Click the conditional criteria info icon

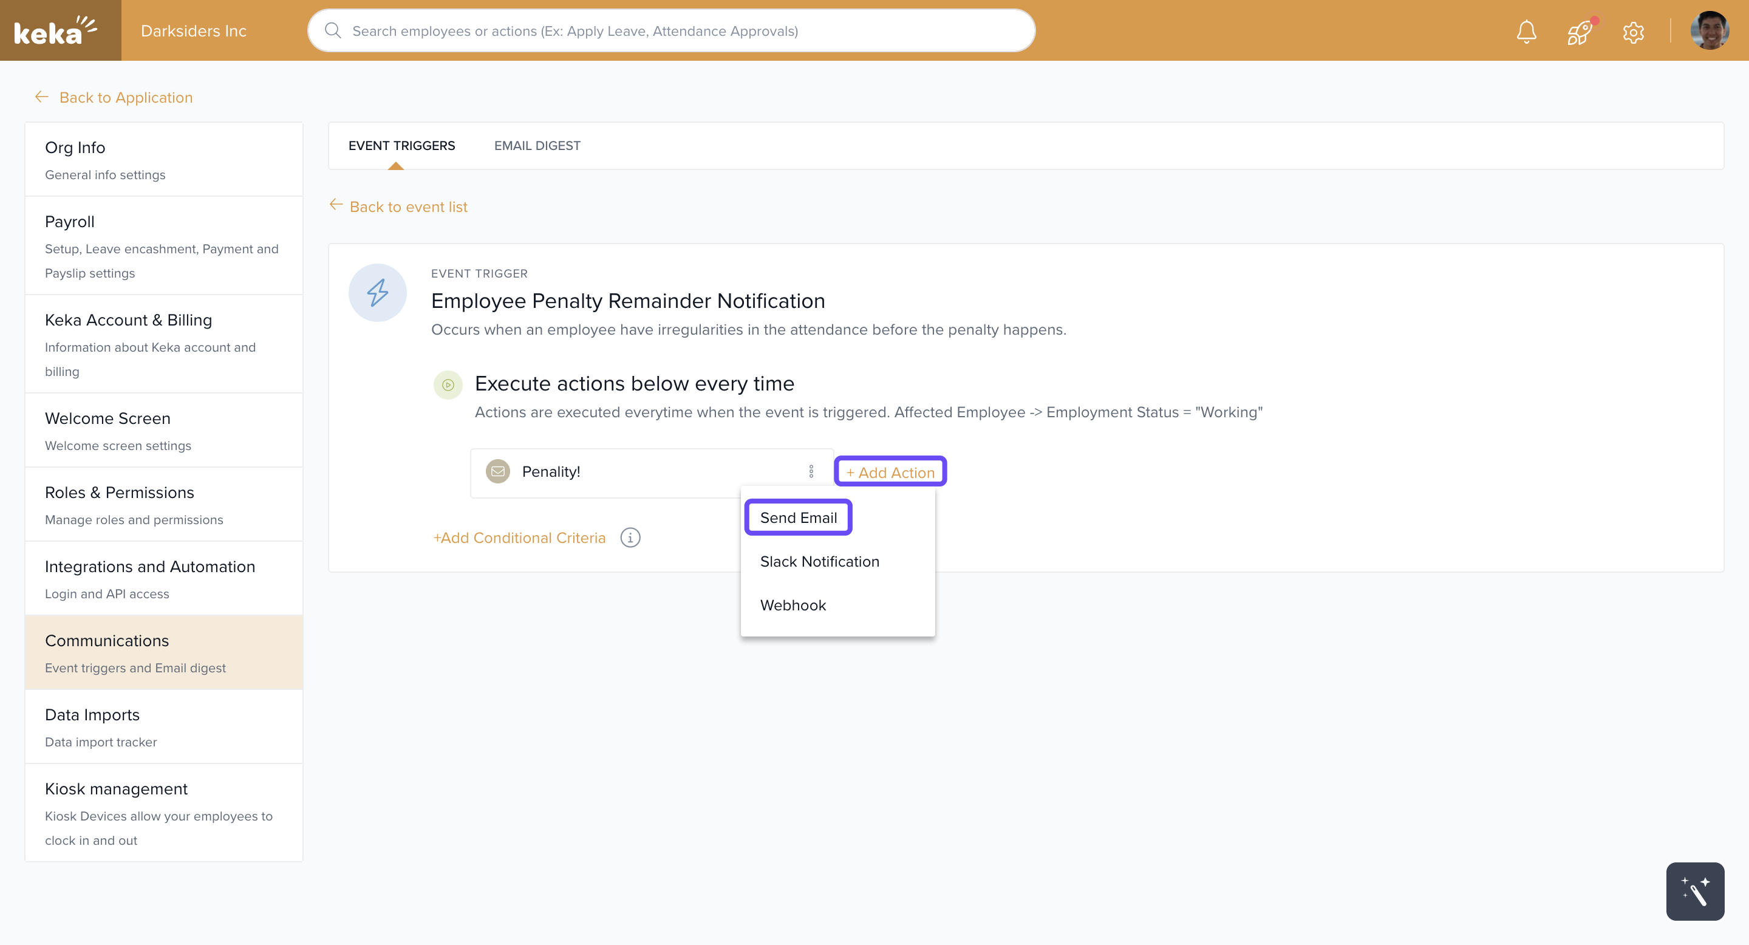coord(630,537)
